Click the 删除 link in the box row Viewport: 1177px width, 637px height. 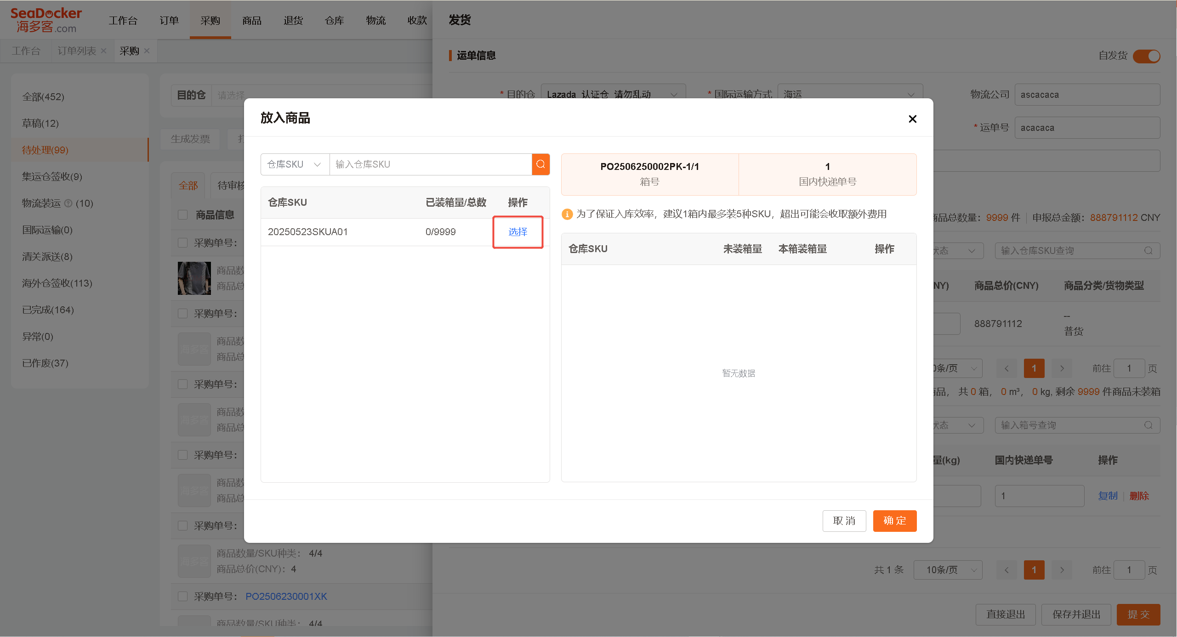coord(1139,496)
